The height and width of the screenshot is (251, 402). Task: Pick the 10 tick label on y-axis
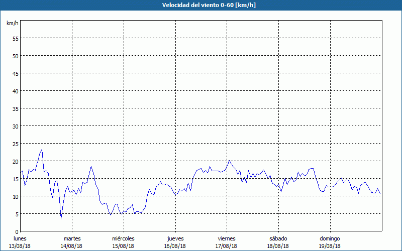coord(15,196)
